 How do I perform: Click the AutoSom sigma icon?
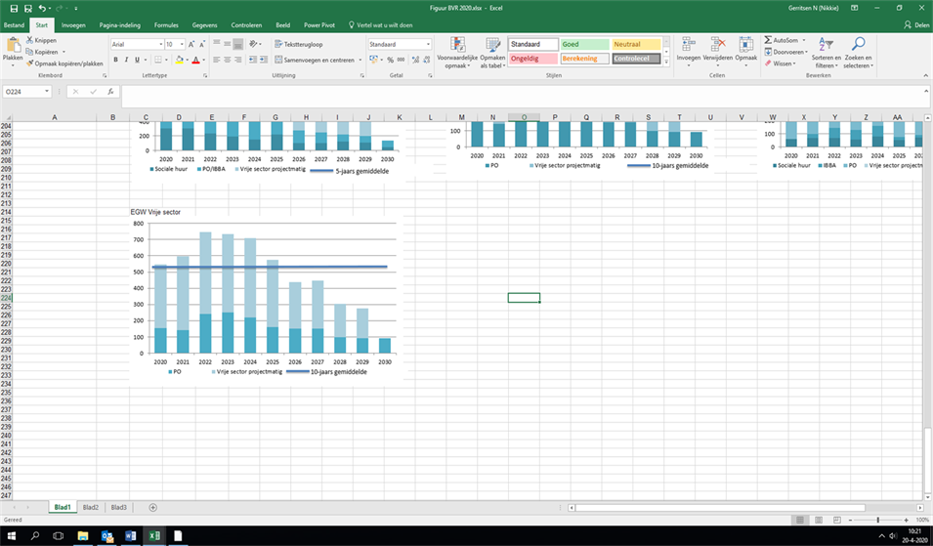coord(768,40)
